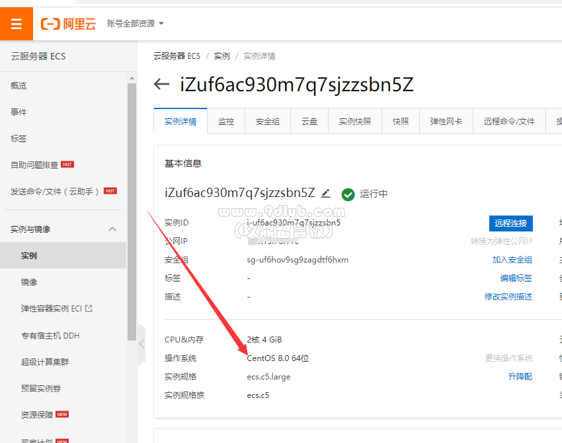Open 超级计算集群 in the sidebar

pyautogui.click(x=45, y=362)
